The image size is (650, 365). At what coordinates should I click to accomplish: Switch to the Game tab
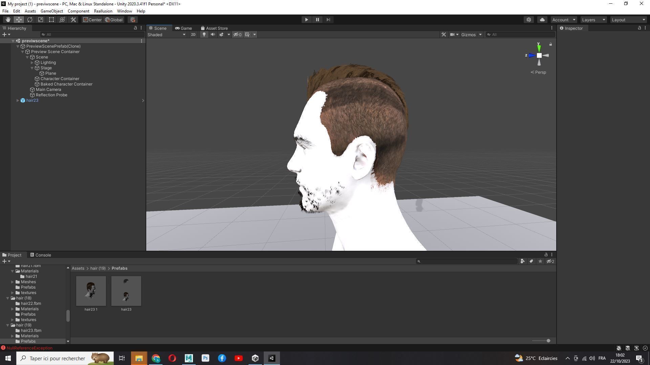pos(183,28)
